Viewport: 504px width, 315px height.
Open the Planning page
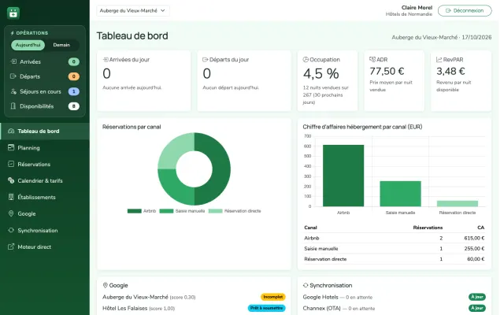[x=45, y=147]
